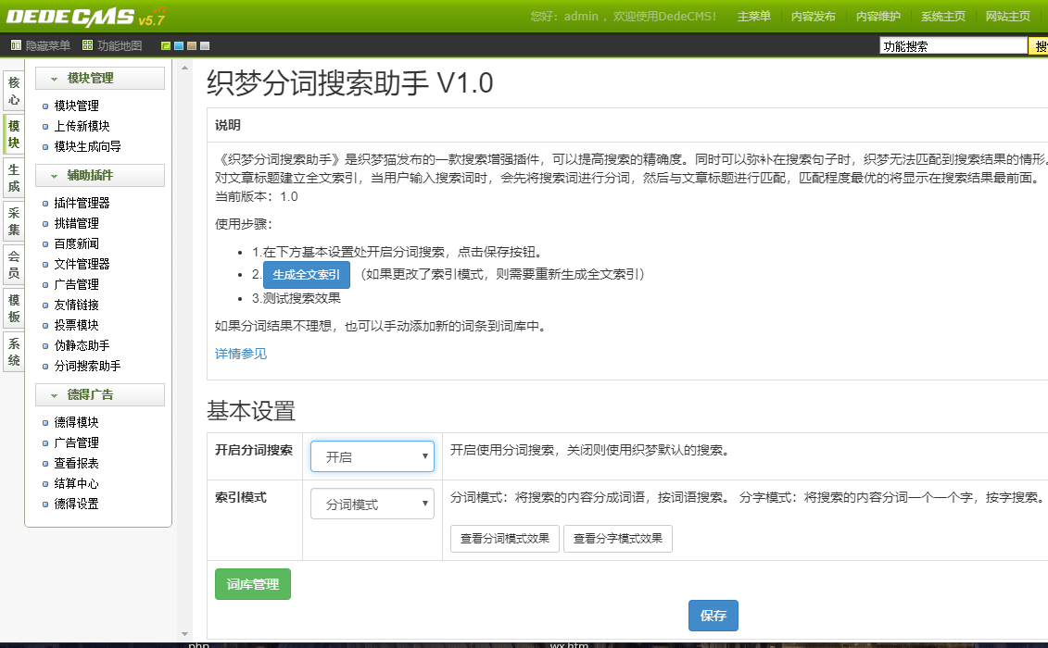
Task: Select the blue theme color swatch
Action: click(179, 46)
